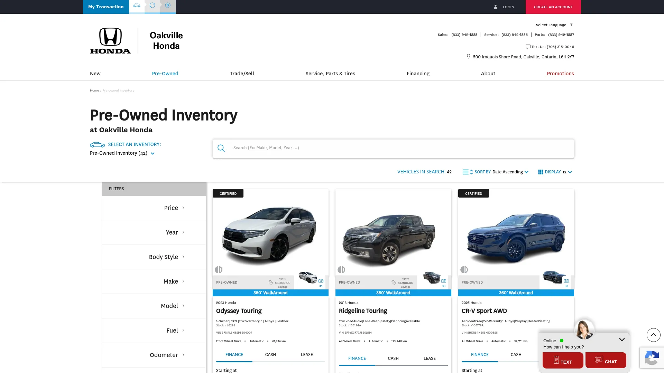Image resolution: width=664 pixels, height=373 pixels.
Task: Open 360° WalkAround for the Ridgeline
Action: coord(393,293)
